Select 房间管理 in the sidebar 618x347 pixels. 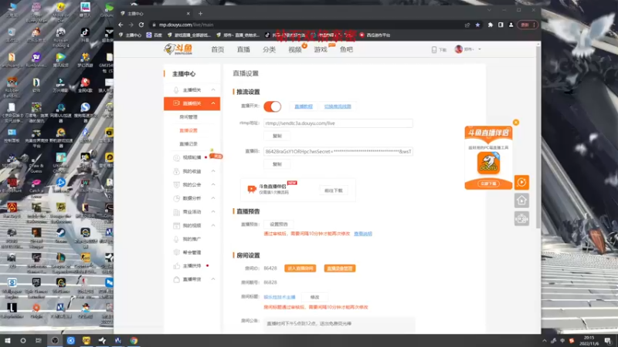(188, 117)
